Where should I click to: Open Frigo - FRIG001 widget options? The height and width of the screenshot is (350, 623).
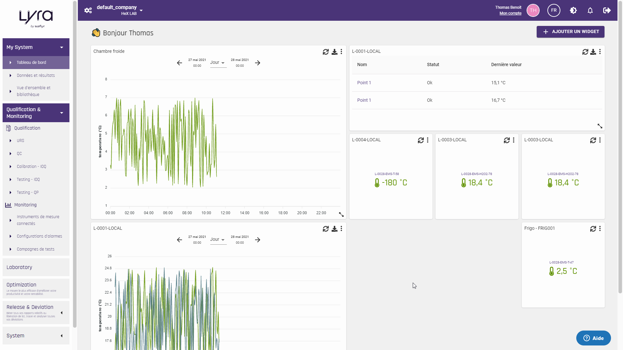(600, 229)
